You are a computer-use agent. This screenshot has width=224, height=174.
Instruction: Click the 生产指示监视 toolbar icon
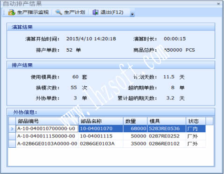pyautogui.click(x=12, y=12)
